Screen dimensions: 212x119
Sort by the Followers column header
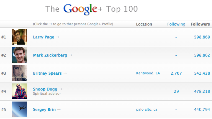200,24
